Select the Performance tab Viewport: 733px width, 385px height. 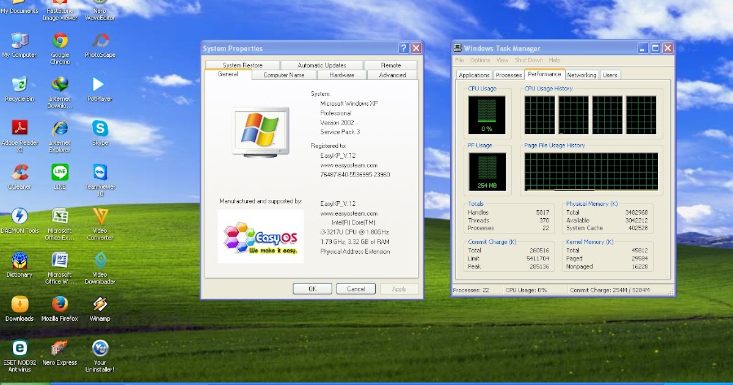544,74
